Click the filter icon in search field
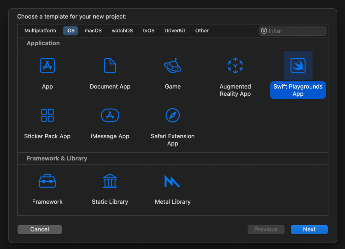Viewport: 345px width, 249px height. pyautogui.click(x=264, y=31)
